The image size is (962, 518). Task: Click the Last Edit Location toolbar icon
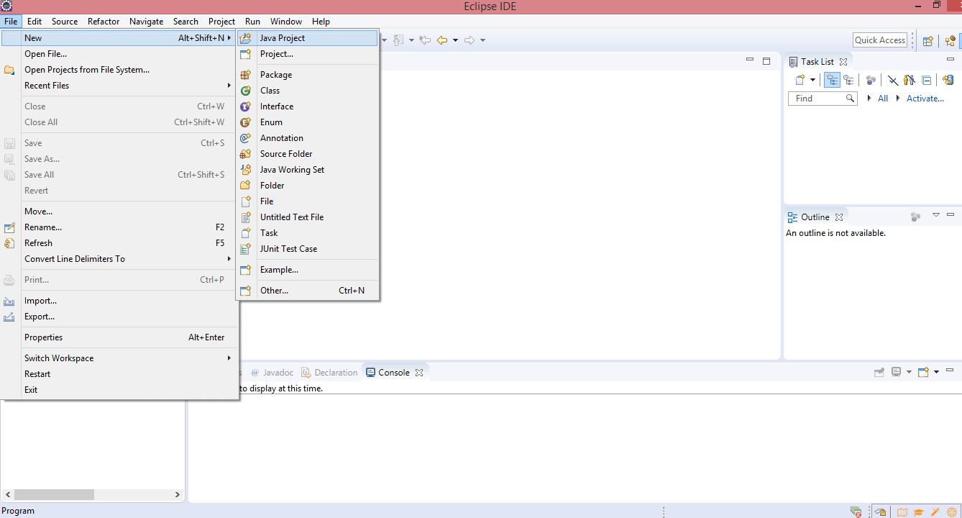pyautogui.click(x=425, y=40)
